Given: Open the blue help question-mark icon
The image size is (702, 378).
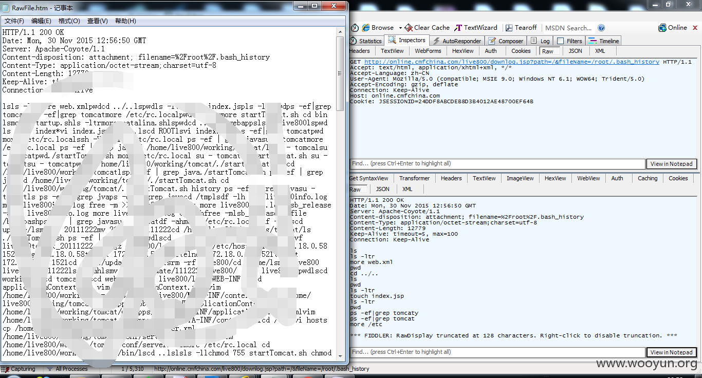Looking at the screenshot, I should 601,28.
